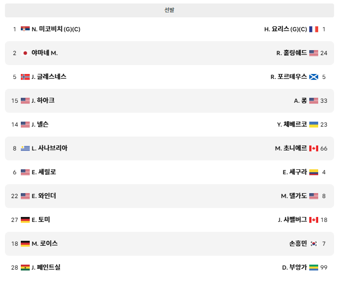Click the Gabon flag next to D. 부앙가

[314, 267]
